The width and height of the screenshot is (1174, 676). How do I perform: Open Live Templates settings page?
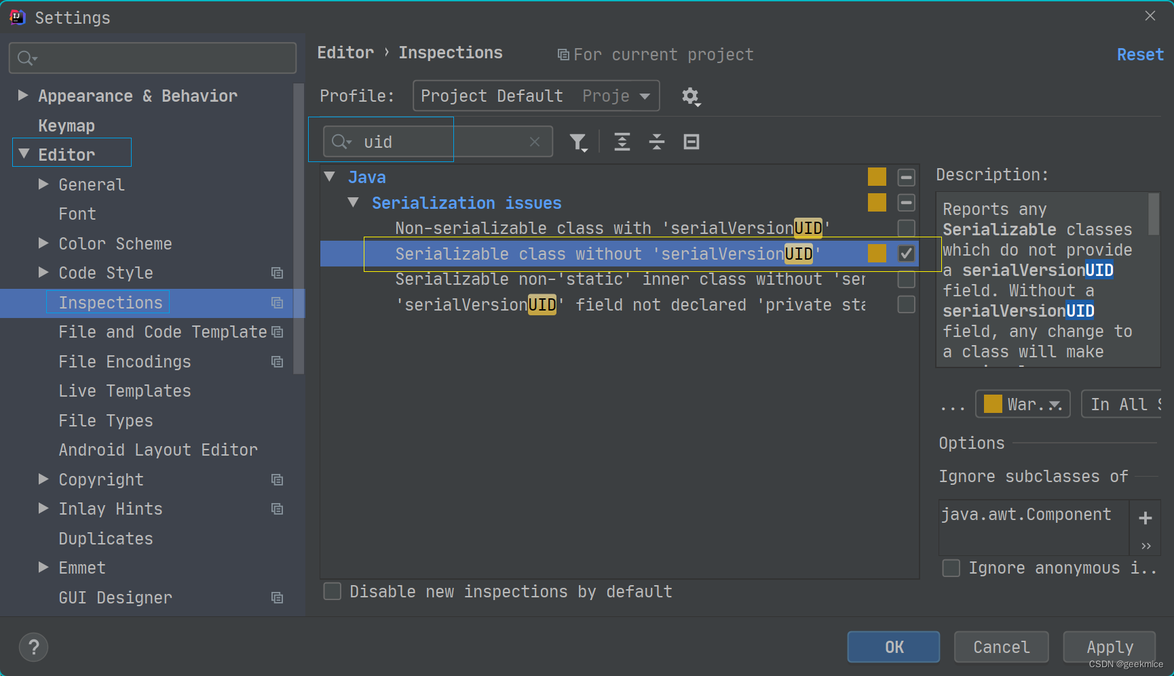click(125, 391)
